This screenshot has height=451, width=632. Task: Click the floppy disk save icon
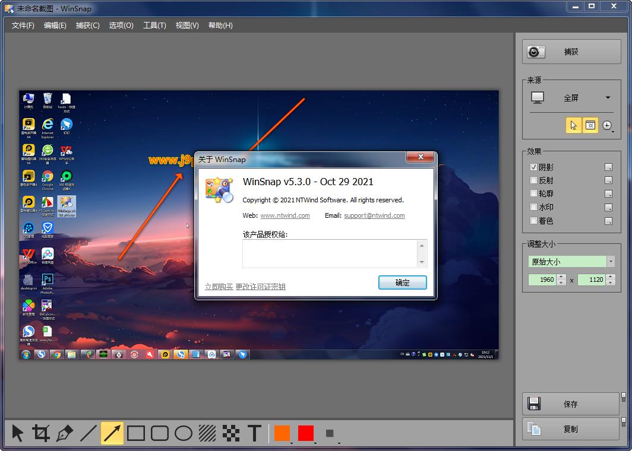533,404
